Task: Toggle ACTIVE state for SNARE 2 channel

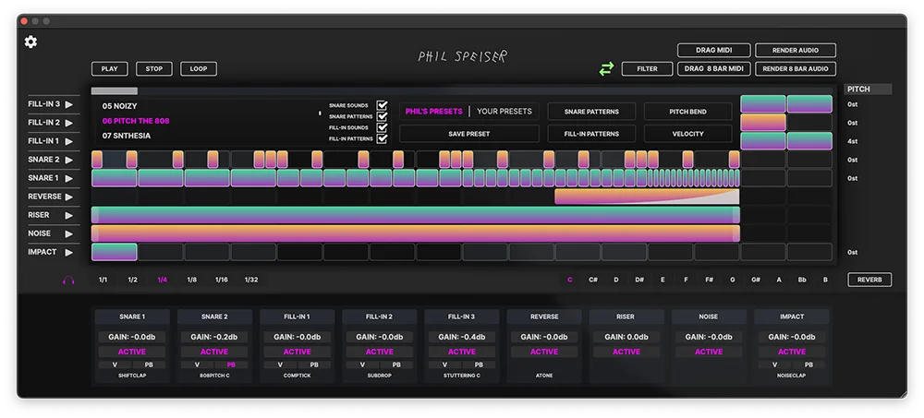Action: click(214, 352)
